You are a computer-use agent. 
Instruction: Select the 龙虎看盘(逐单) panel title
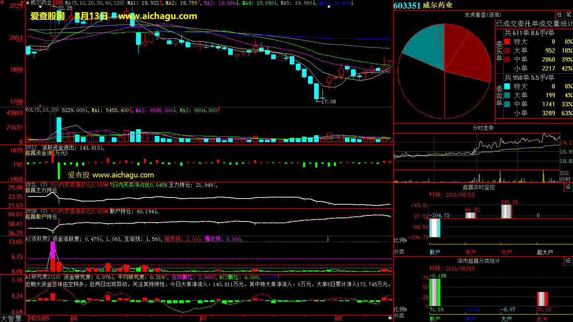click(483, 15)
